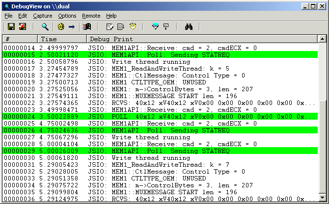329x204 pixels.
Task: Open the File menu
Action: point(8,16)
